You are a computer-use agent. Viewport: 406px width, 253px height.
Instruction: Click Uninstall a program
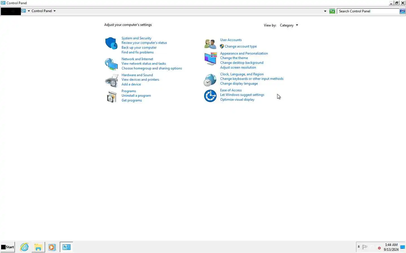click(x=136, y=96)
